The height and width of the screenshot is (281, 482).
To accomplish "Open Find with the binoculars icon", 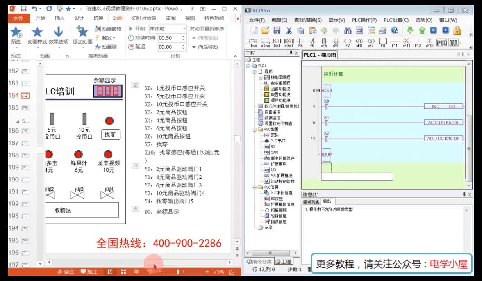I will (348, 30).
